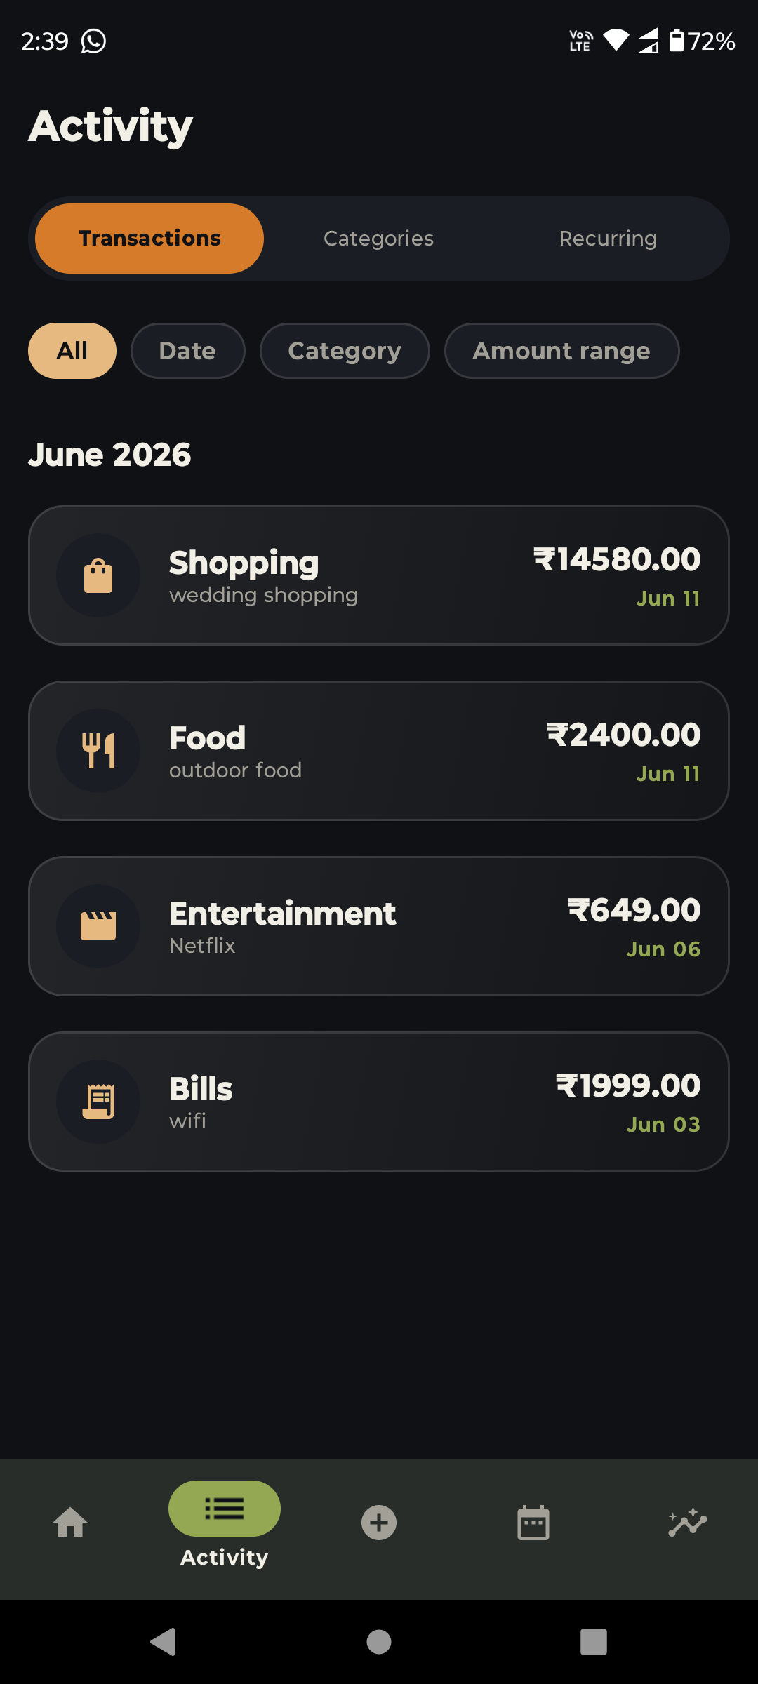
Task: Open the insights trend icon
Action: pyautogui.click(x=688, y=1523)
